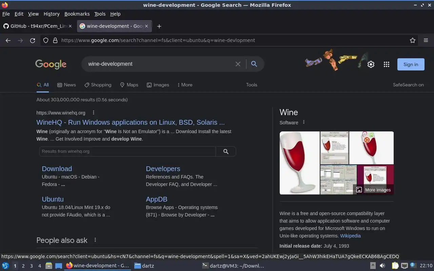Click the Google logo
This screenshot has width=434, height=271.
click(x=51, y=64)
